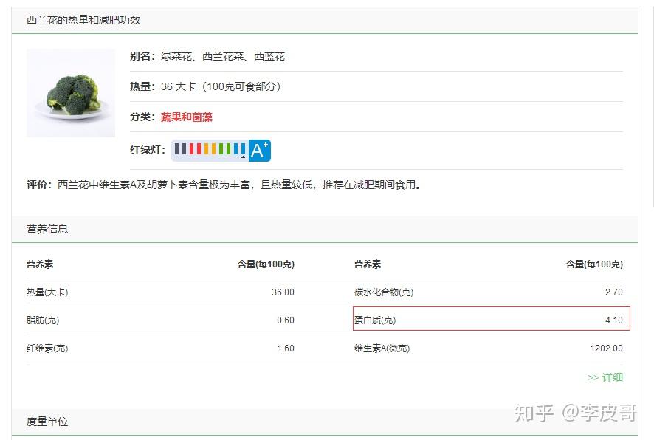The height and width of the screenshot is (440, 654).
Task: Click the 营养素 header above 碳水化合物(克)
Action: (x=368, y=264)
